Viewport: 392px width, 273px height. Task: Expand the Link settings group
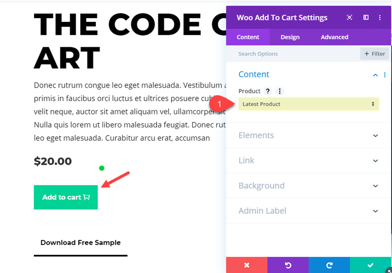(309, 160)
